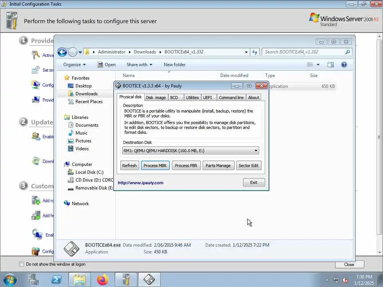Launch PowerShell from the taskbar
The image size is (383, 287).
pyautogui.click(x=56, y=280)
